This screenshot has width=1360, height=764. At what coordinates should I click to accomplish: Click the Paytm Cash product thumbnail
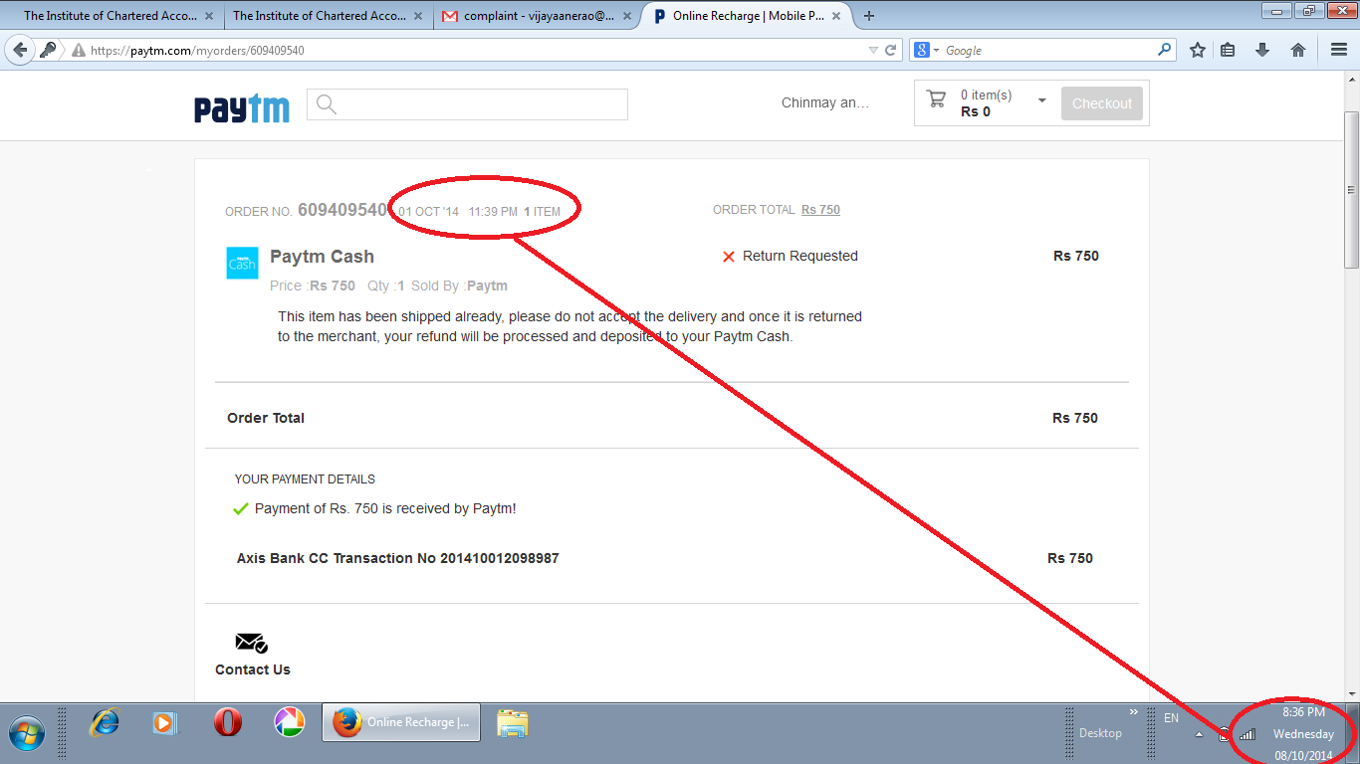(x=242, y=263)
